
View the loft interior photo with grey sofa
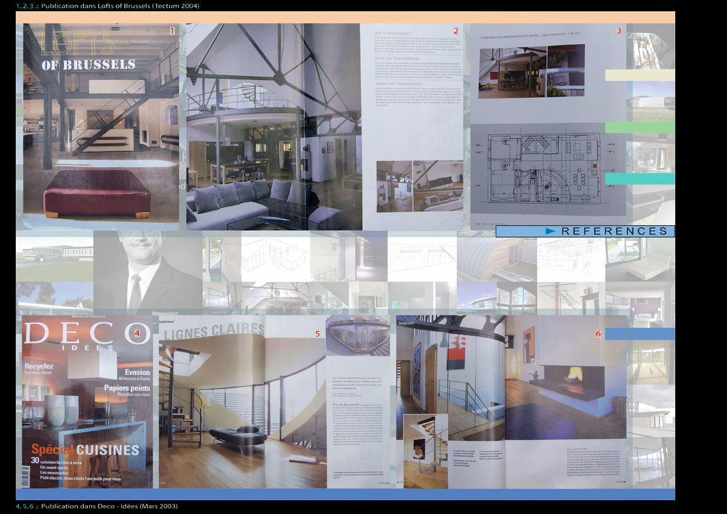273,127
